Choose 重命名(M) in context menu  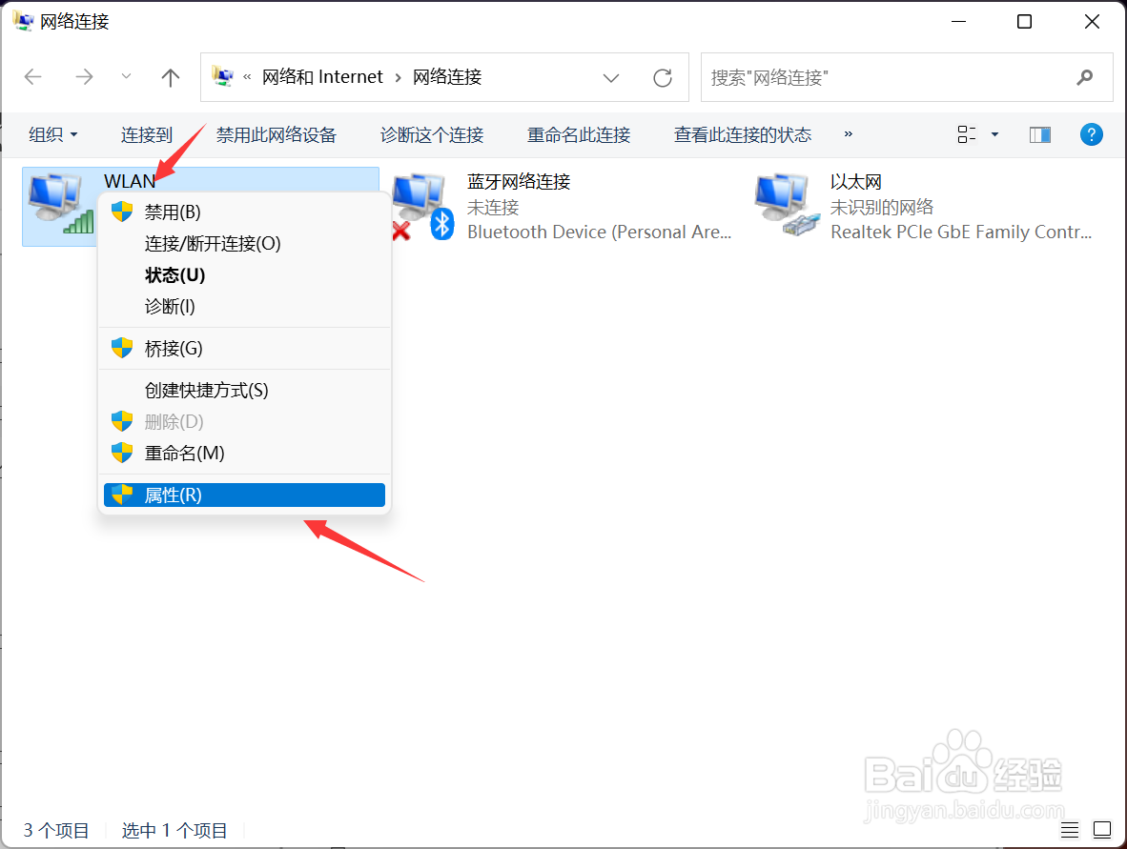pyautogui.click(x=244, y=454)
